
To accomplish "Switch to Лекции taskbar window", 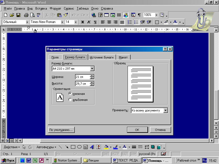I will click(x=97, y=160).
